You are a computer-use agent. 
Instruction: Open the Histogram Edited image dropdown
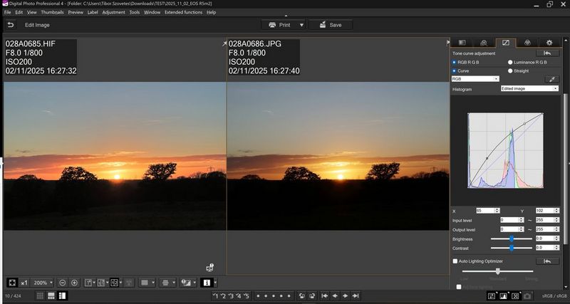(x=529, y=88)
